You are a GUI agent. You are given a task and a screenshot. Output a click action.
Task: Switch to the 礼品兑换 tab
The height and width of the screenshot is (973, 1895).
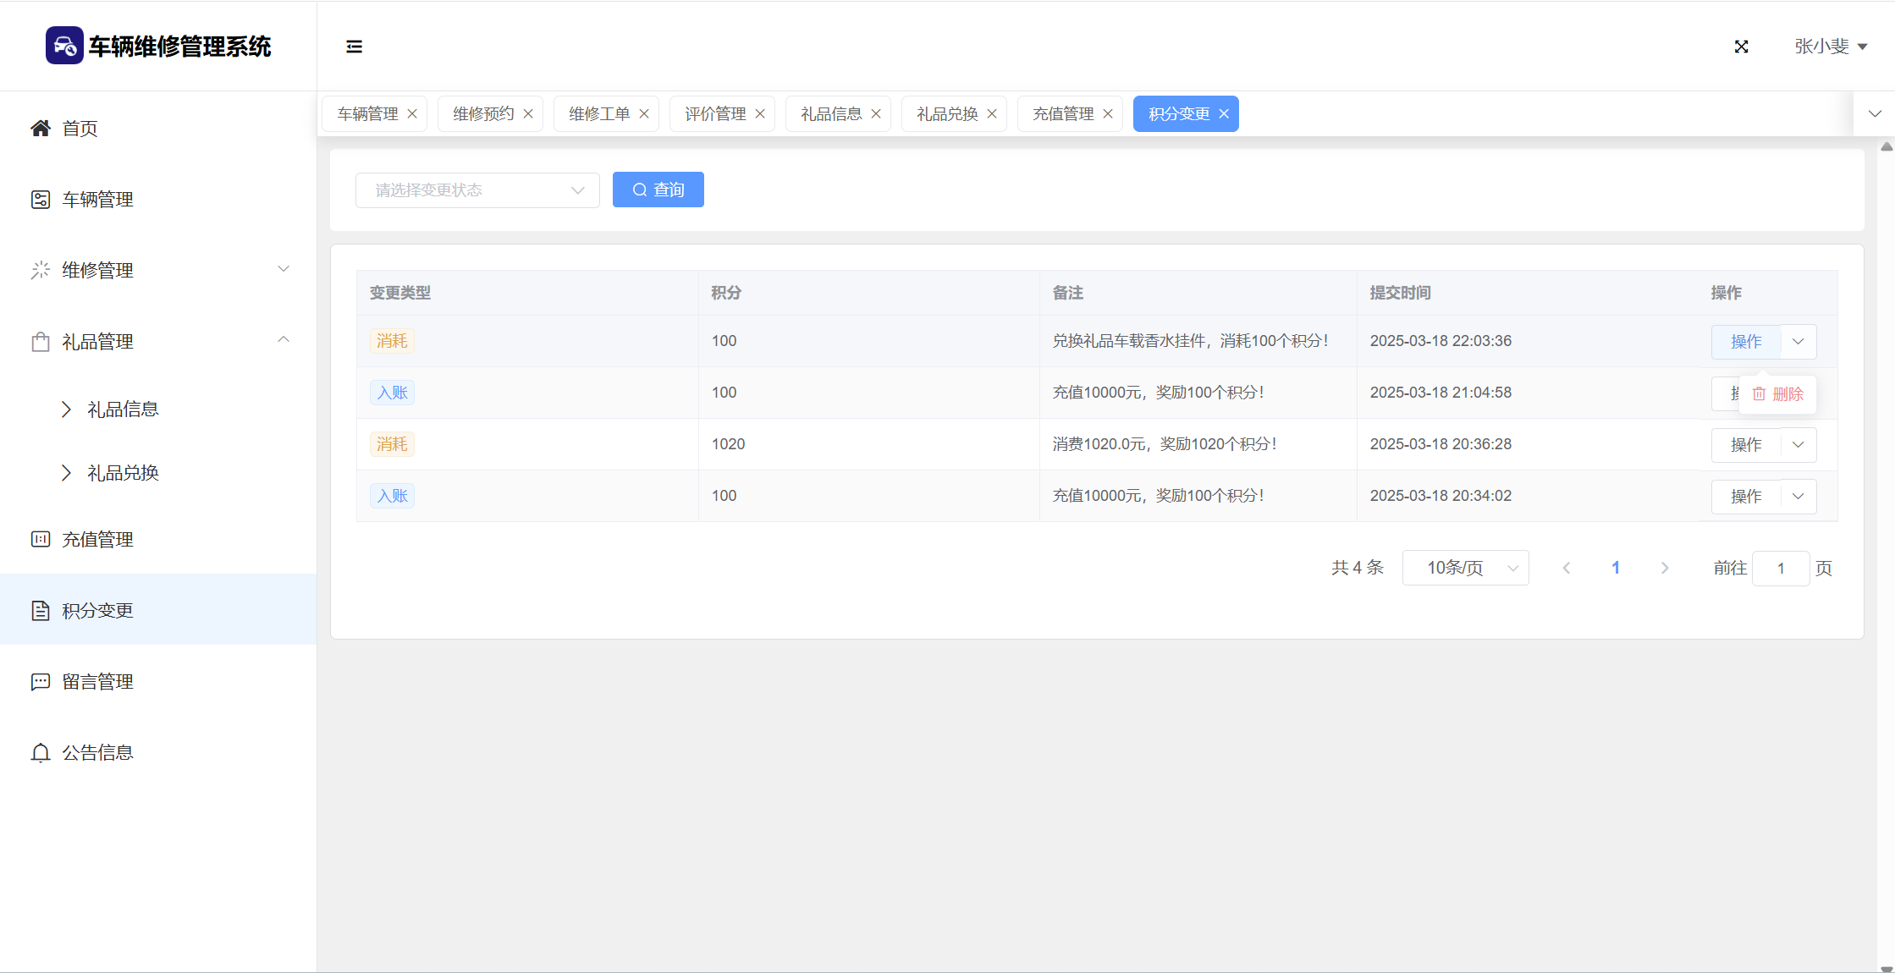click(x=947, y=114)
